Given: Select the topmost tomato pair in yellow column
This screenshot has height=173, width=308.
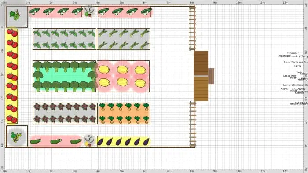Looking at the screenshot, I should pos(12,33).
